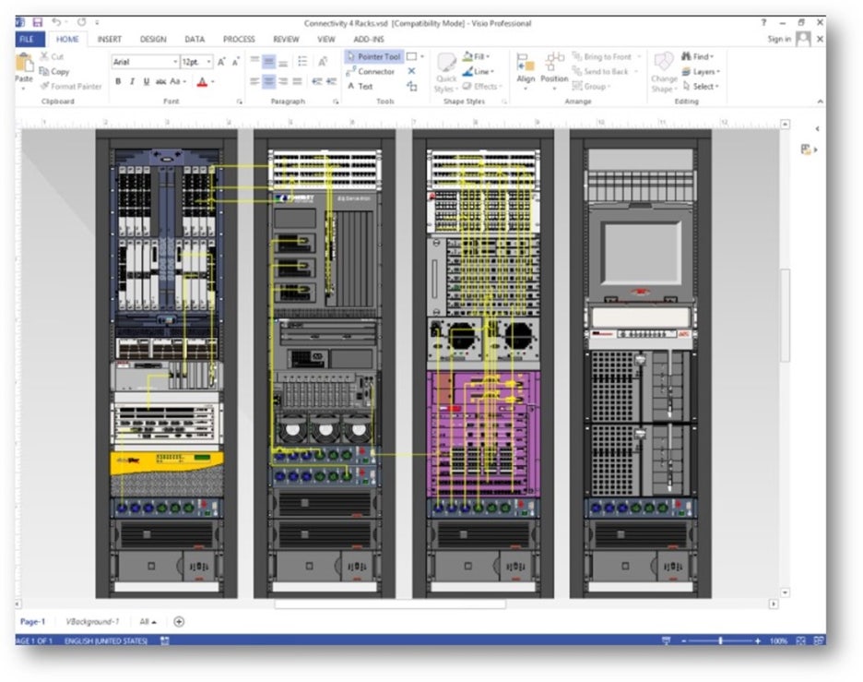The width and height of the screenshot is (863, 682).
Task: Expand the Fill color options
Action: pos(489,56)
